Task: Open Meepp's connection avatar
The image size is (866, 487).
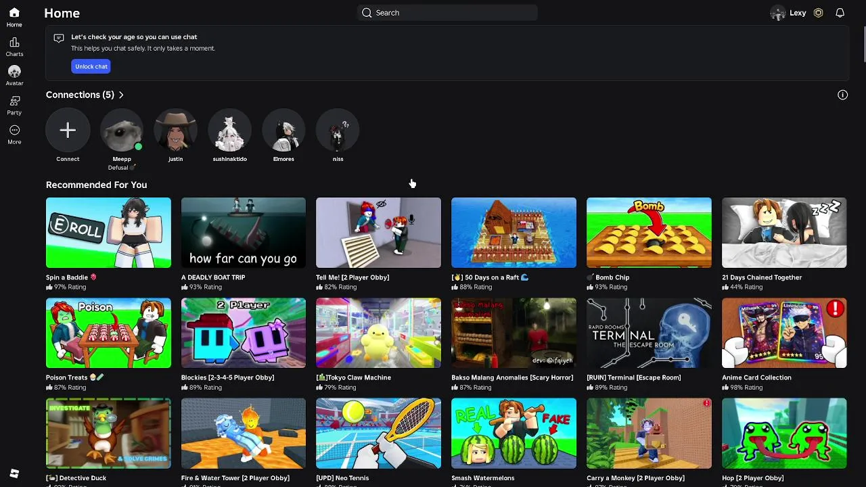Action: (122, 131)
